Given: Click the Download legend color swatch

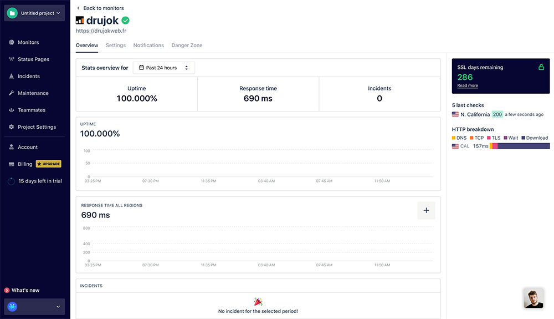Looking at the screenshot, I should (524, 138).
